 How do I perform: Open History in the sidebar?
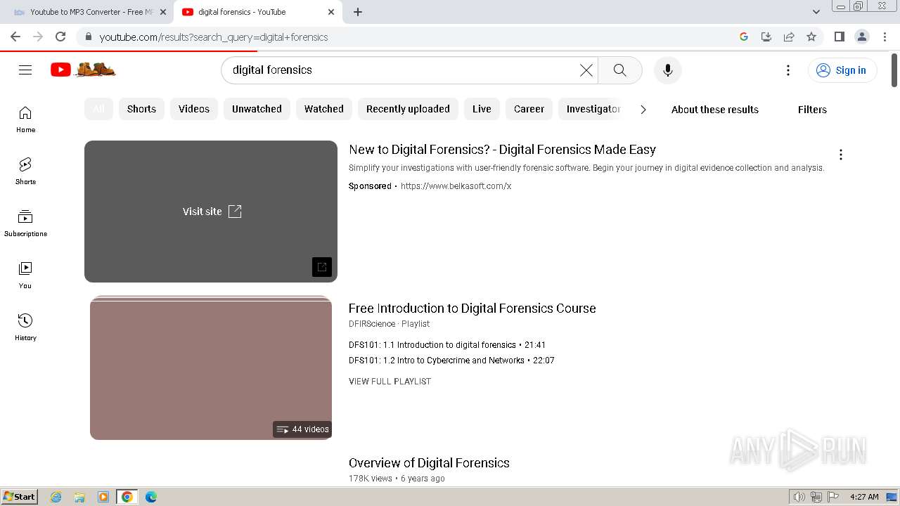(x=25, y=327)
